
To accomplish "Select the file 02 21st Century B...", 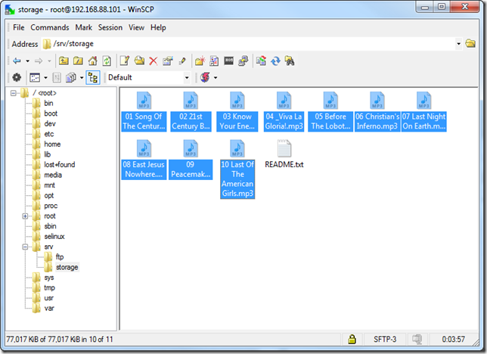I will click(x=191, y=112).
